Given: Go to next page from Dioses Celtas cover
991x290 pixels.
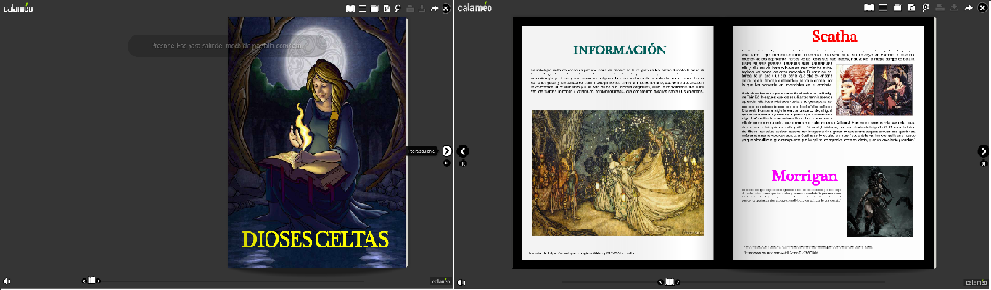Looking at the screenshot, I should [446, 151].
